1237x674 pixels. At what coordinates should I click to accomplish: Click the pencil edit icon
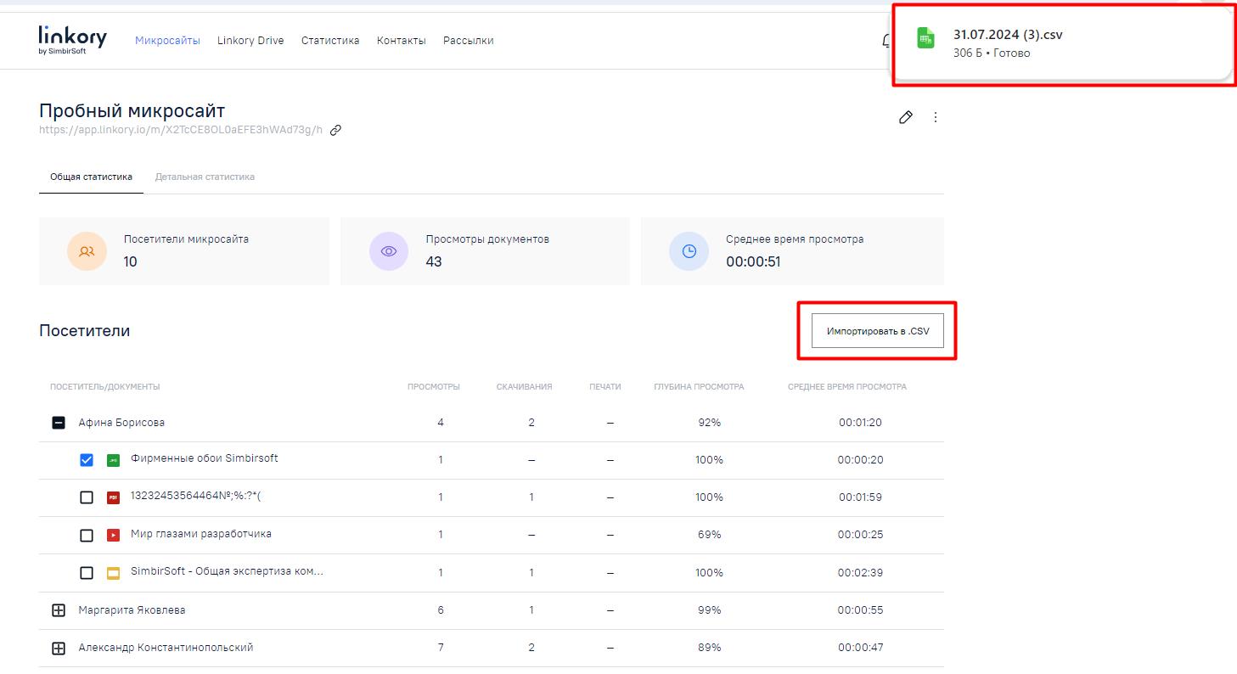[906, 117]
